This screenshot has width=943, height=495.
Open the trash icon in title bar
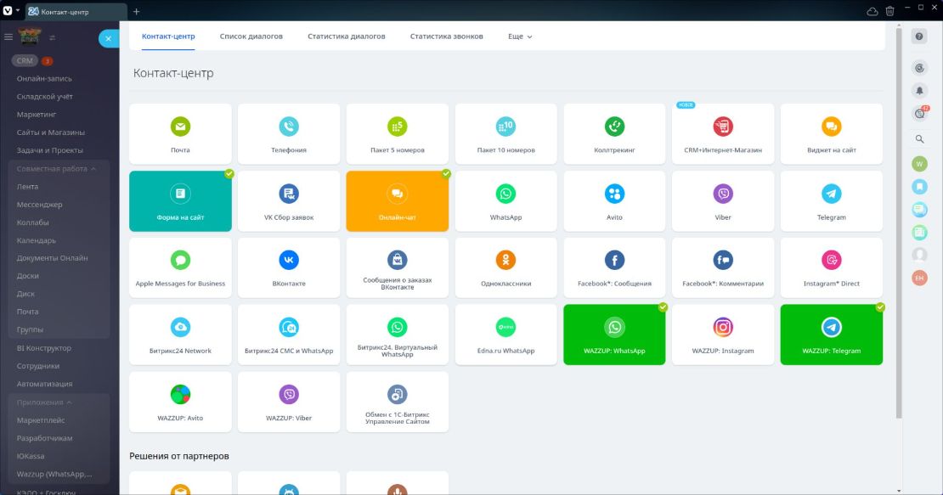coord(889,11)
